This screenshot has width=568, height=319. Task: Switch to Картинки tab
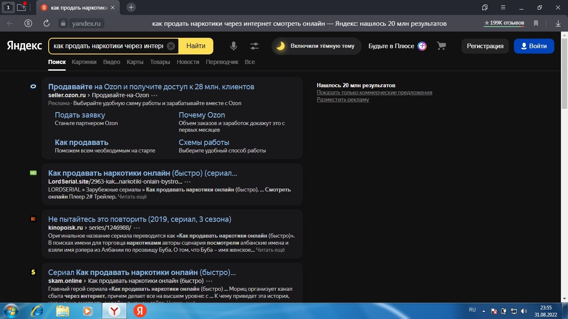pyautogui.click(x=84, y=62)
